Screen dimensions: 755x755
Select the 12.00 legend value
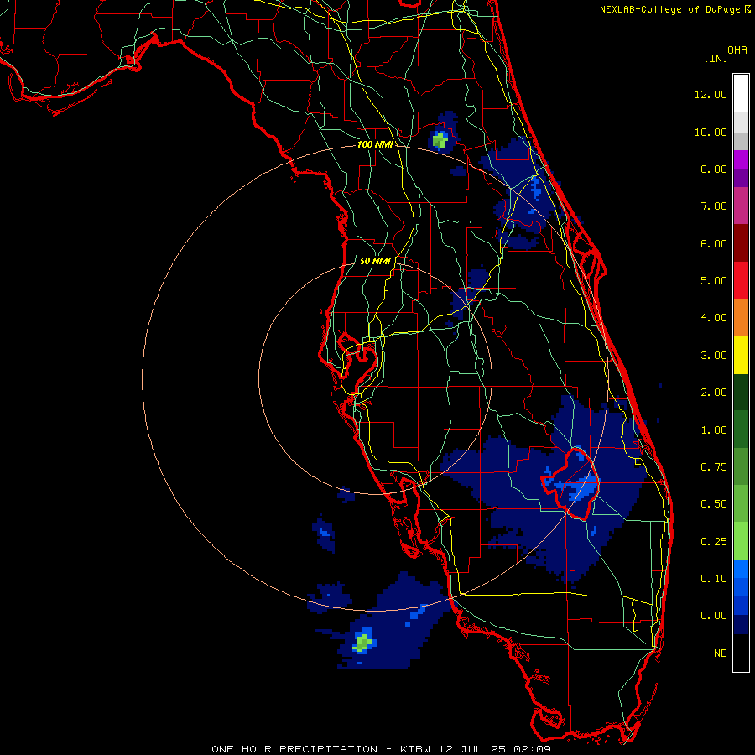[x=711, y=94]
